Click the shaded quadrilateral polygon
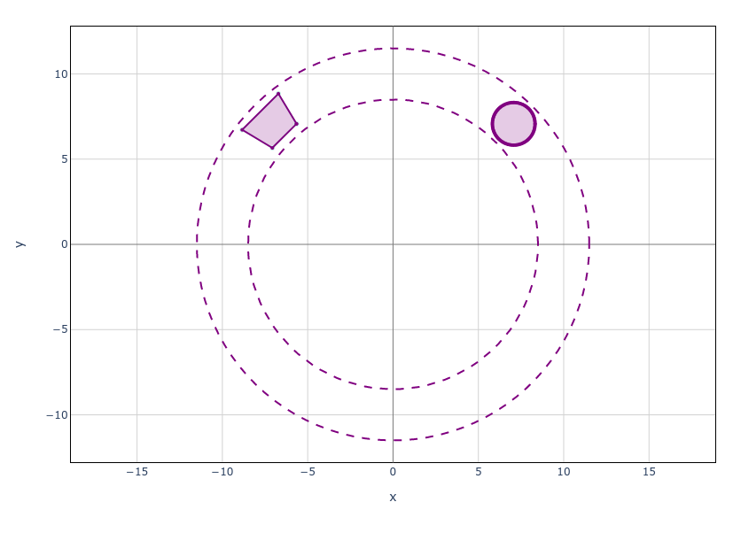The width and height of the screenshot is (733, 533). point(270,123)
